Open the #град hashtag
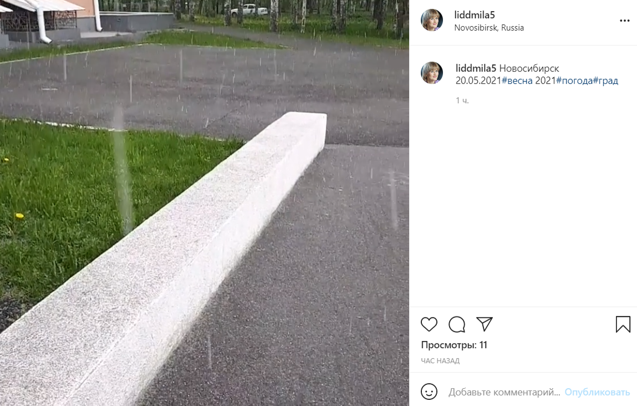This screenshot has height=406, width=637. click(x=606, y=80)
